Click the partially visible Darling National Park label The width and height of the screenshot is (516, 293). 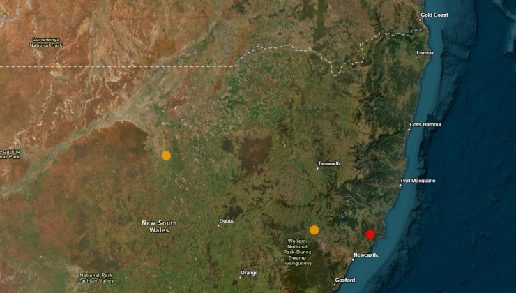tap(11, 153)
